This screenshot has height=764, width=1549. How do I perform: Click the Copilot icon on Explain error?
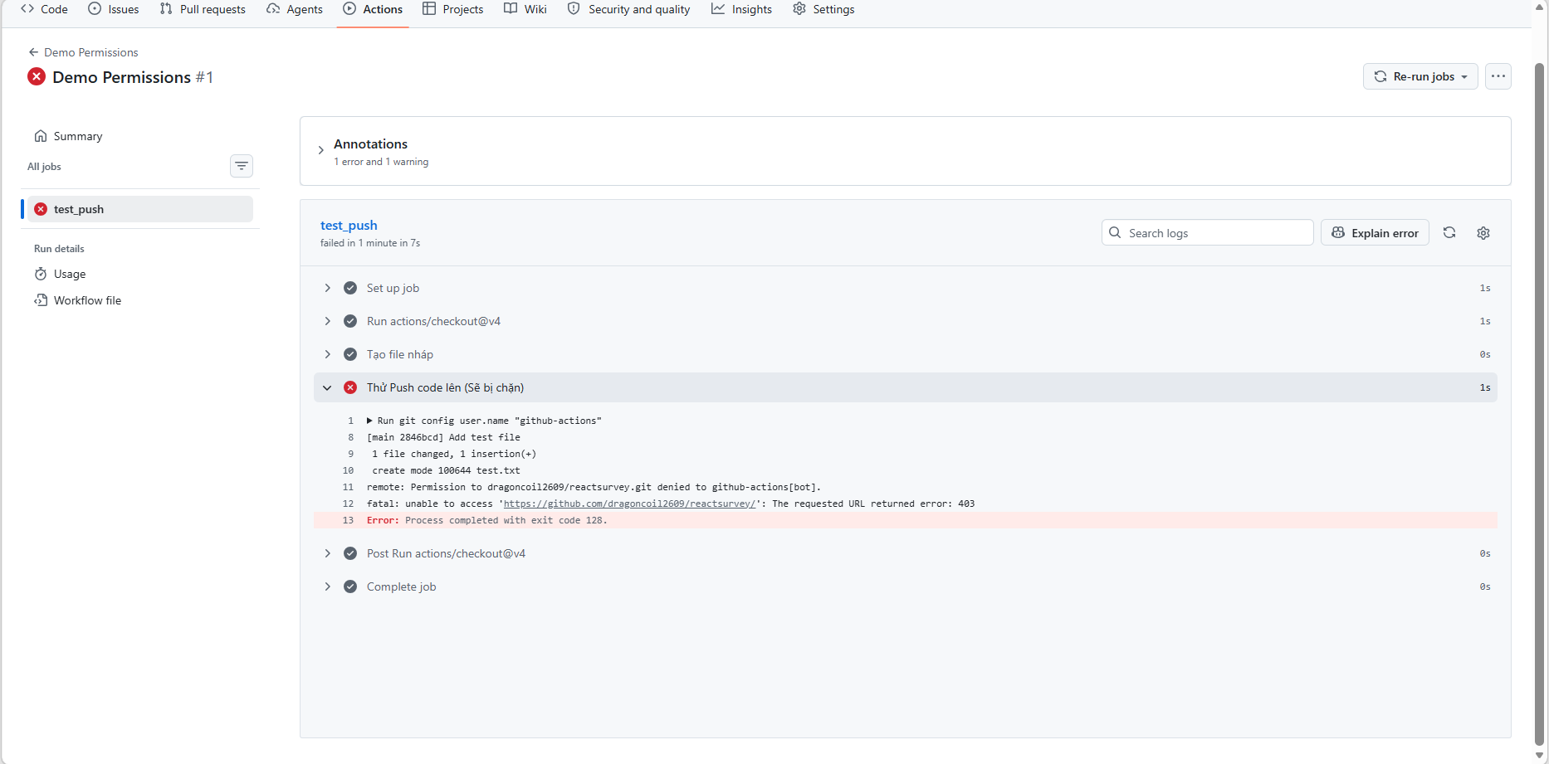point(1338,232)
